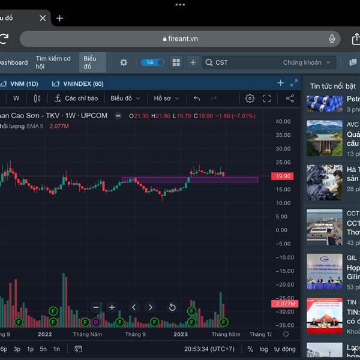Switch to VNINDEX (60) chart tab
Viewport: 360px width, 360px height.
click(x=78, y=84)
